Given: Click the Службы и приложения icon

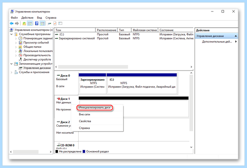Looking at the screenshot, I should [x=16, y=72].
